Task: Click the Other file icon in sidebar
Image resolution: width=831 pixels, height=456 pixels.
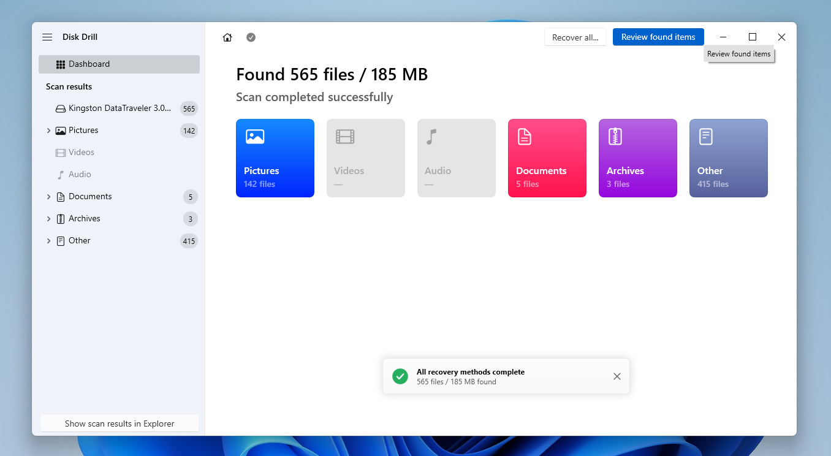Action: coord(61,241)
